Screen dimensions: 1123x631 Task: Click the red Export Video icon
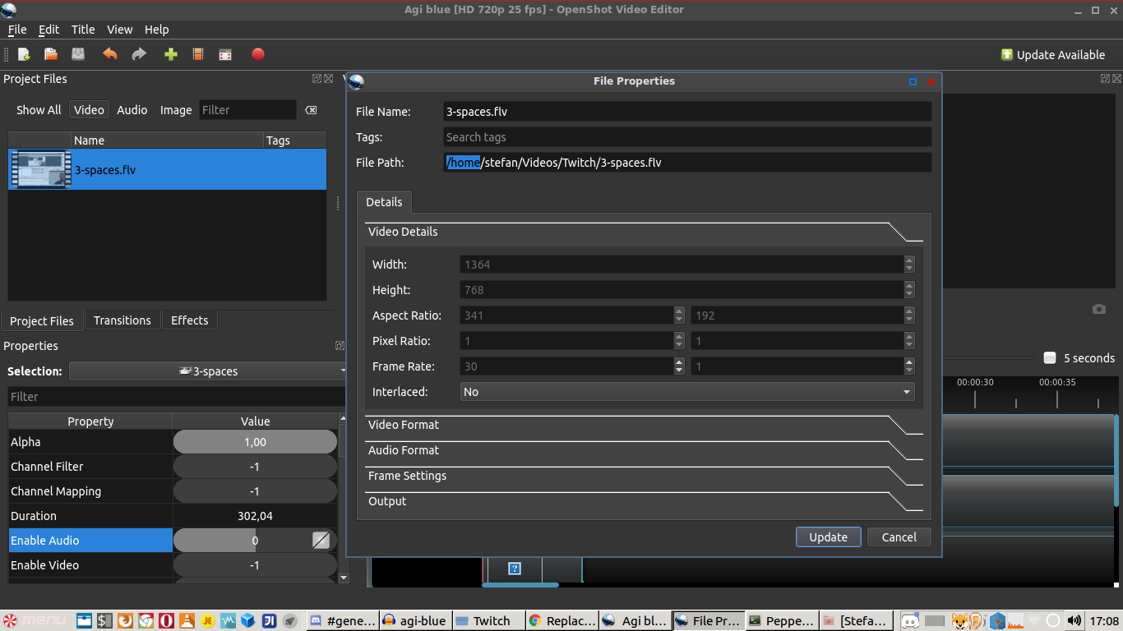(257, 54)
